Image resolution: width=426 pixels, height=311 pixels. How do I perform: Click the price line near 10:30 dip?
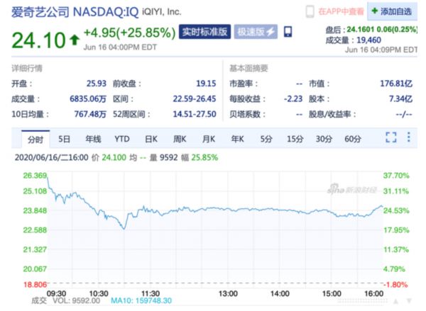click(124, 227)
